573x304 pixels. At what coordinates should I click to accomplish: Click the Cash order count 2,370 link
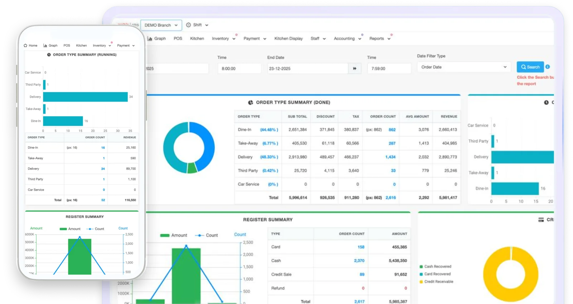359,261
